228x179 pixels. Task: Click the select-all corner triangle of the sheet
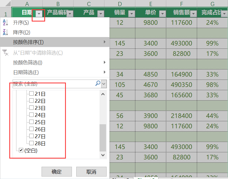(7, 4)
